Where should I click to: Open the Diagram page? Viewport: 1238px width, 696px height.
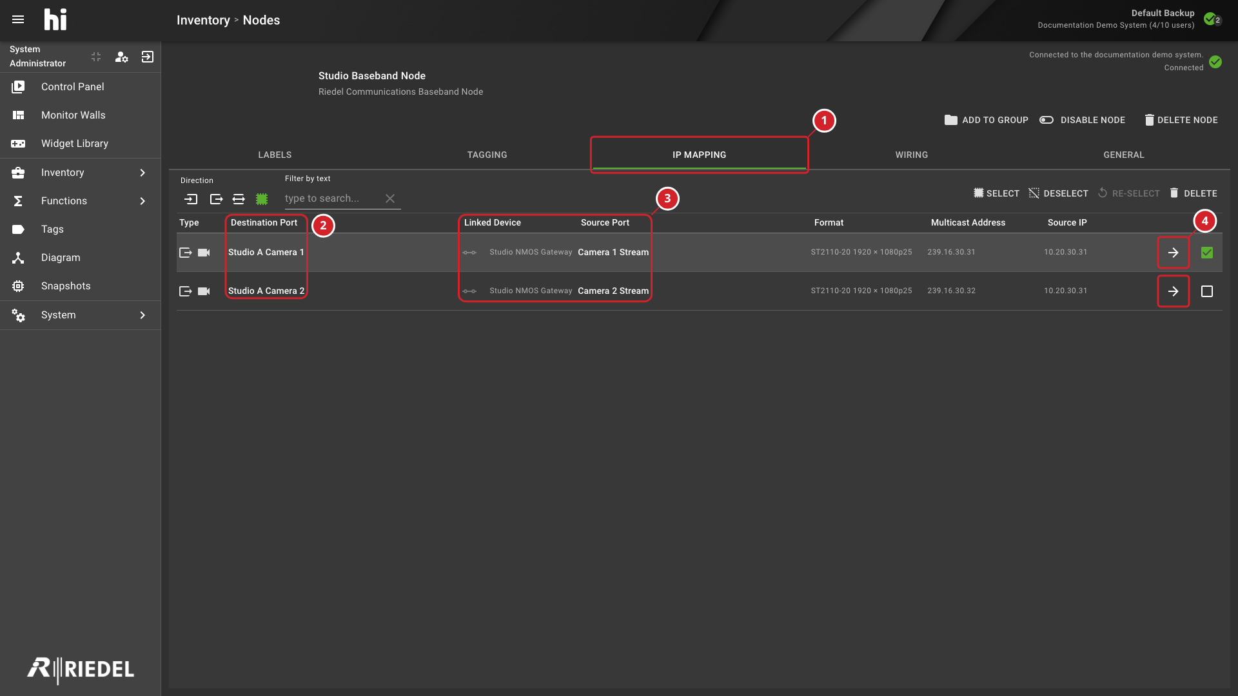pyautogui.click(x=81, y=257)
